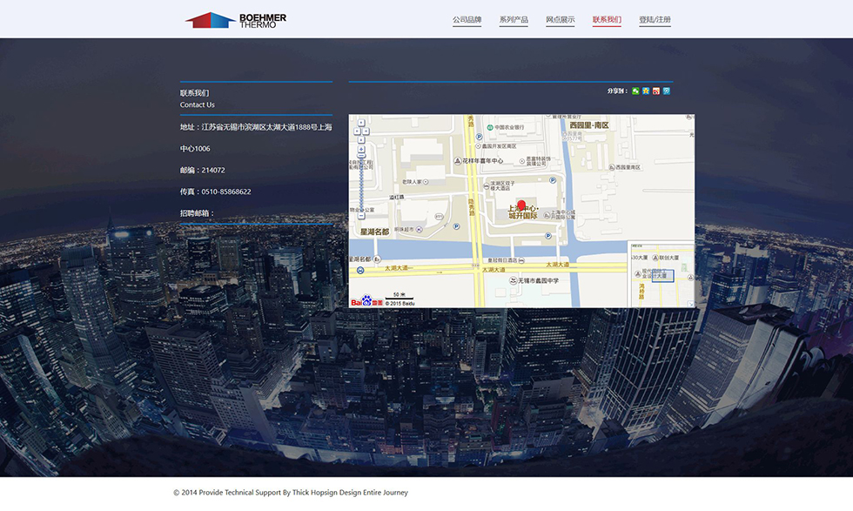Click the 地址 address text line

pos(256,127)
